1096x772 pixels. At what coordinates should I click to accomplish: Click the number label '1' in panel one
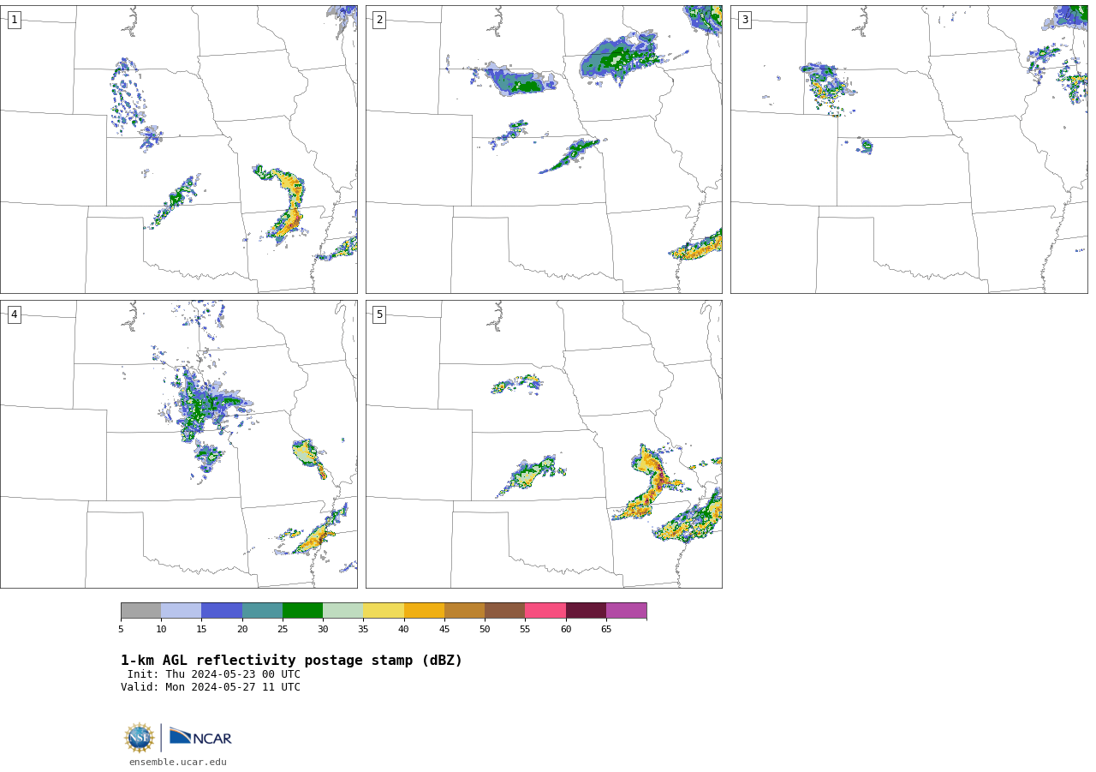pyautogui.click(x=14, y=20)
